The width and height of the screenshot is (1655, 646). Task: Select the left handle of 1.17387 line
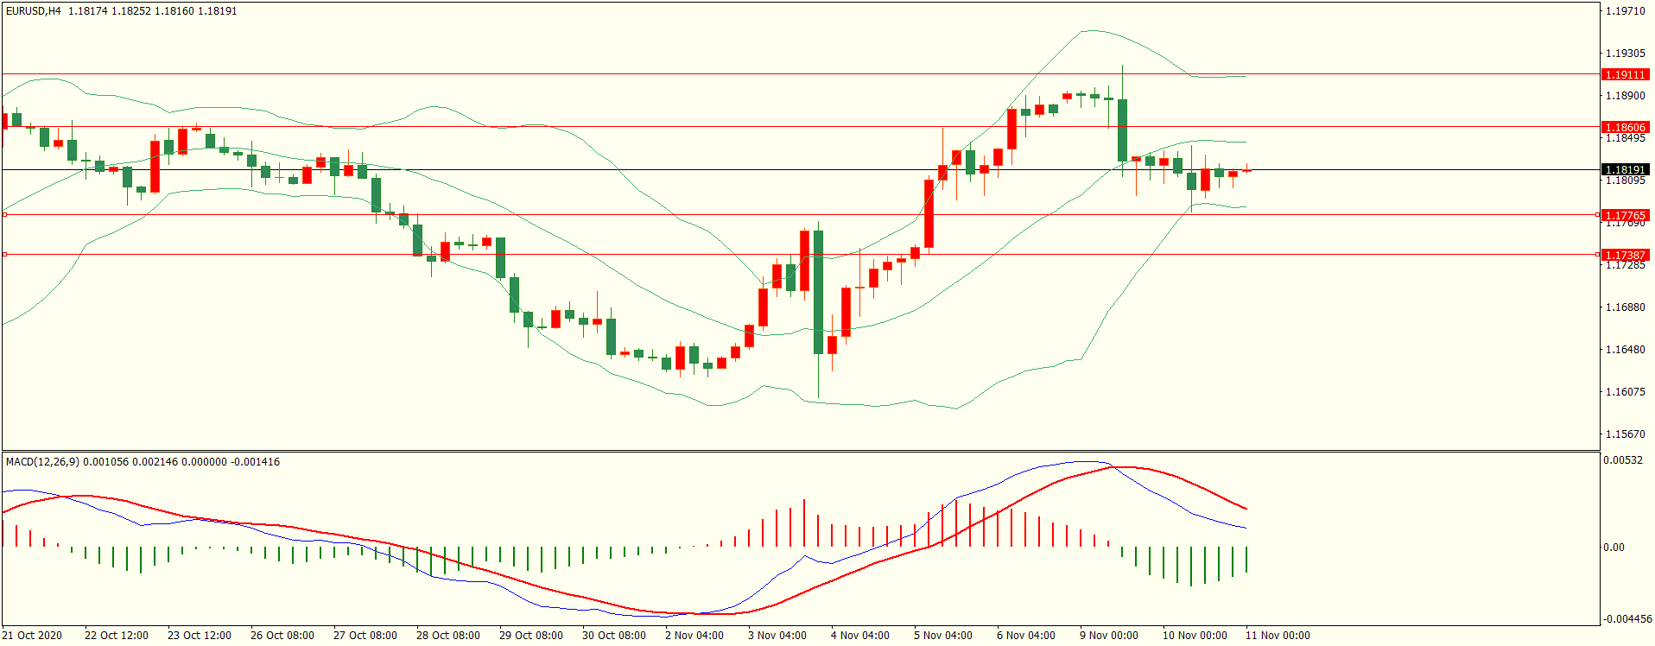(4, 254)
